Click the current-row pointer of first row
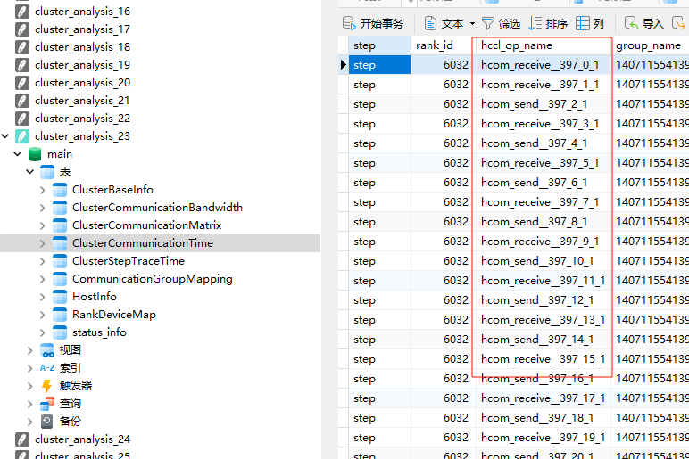The width and height of the screenshot is (689, 459). click(344, 65)
